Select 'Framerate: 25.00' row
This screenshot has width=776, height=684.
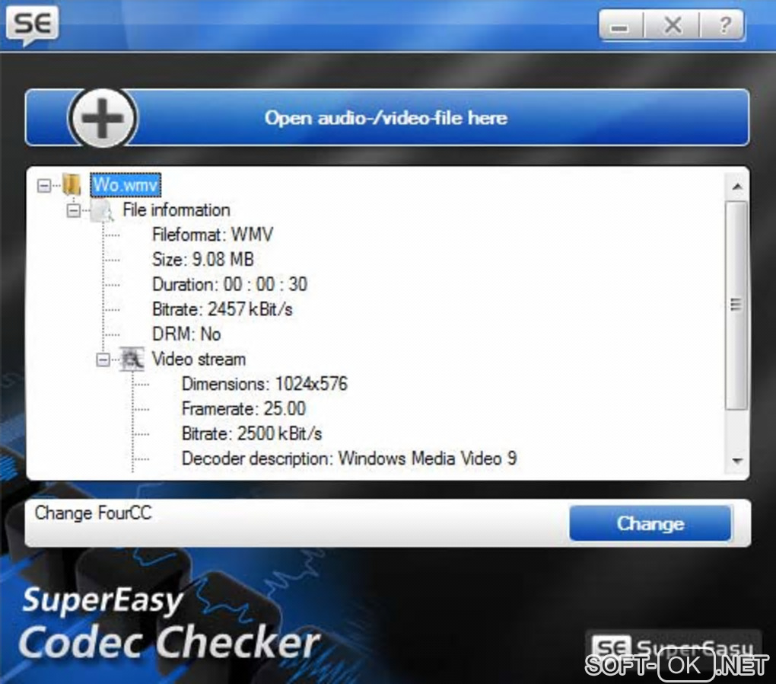[x=243, y=409]
